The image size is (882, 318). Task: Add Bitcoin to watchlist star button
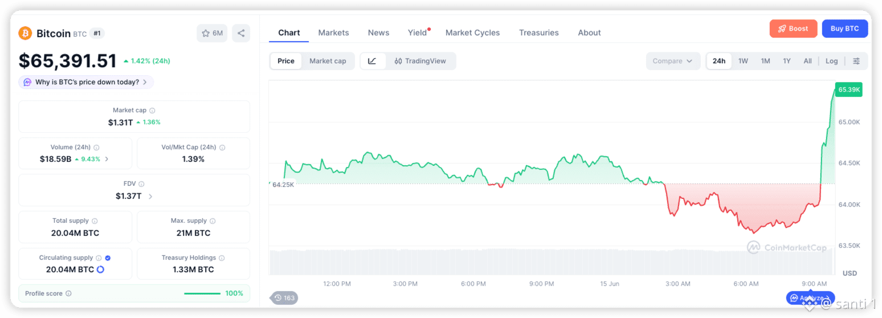(x=212, y=33)
